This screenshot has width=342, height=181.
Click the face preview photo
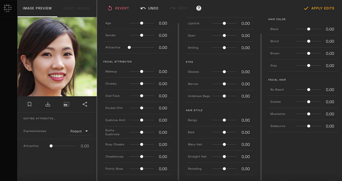point(57,57)
